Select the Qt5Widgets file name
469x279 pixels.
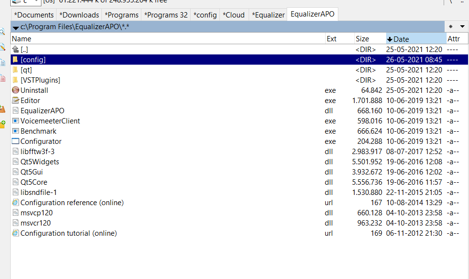[40, 161]
